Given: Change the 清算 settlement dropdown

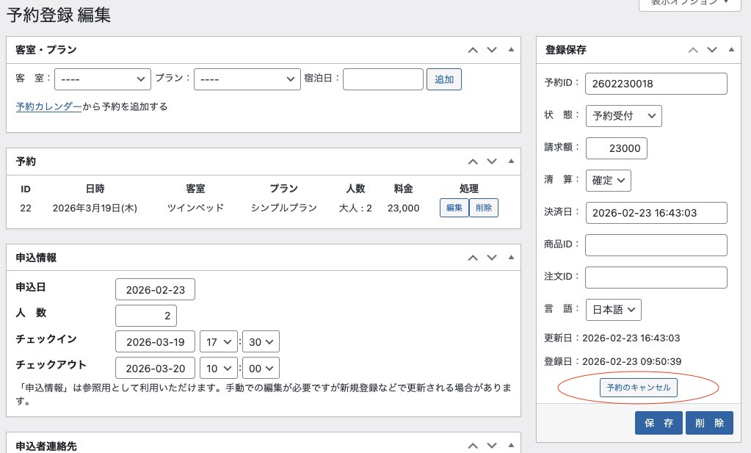Looking at the screenshot, I should (x=608, y=180).
